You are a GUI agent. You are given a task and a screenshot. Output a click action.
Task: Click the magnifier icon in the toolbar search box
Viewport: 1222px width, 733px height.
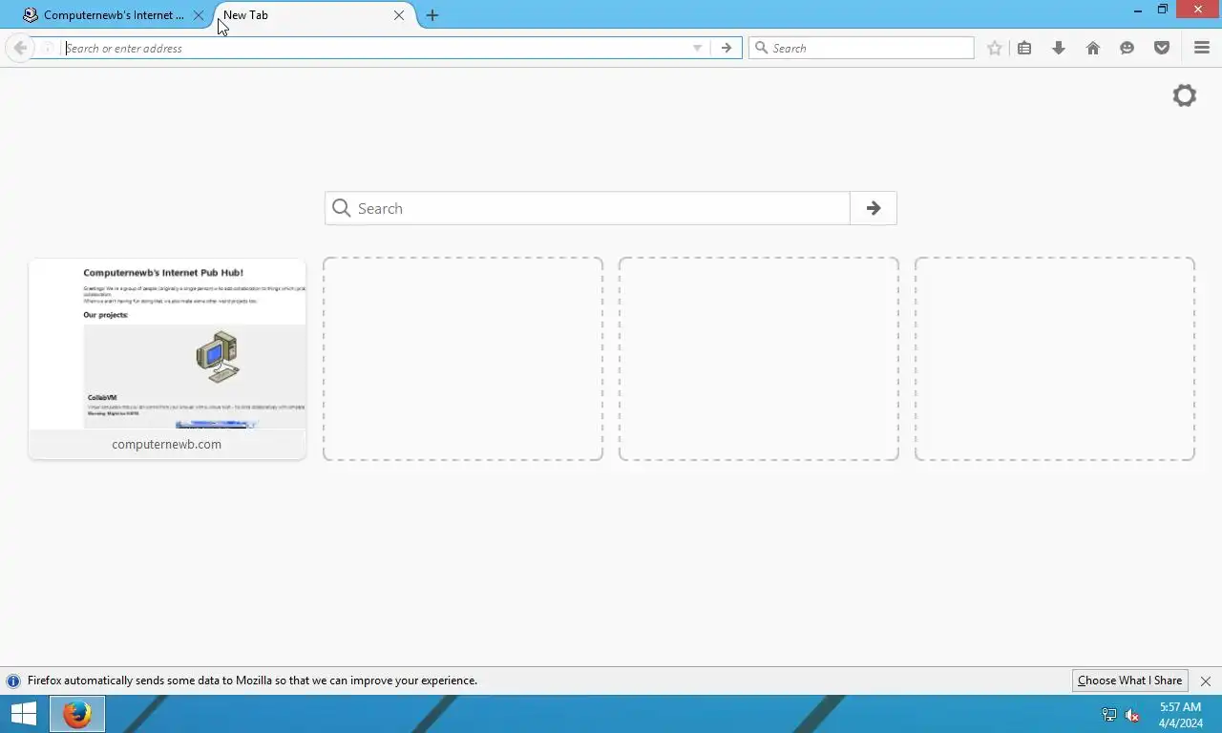(761, 48)
